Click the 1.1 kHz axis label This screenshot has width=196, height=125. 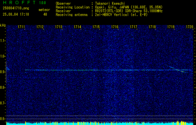click(2, 41)
